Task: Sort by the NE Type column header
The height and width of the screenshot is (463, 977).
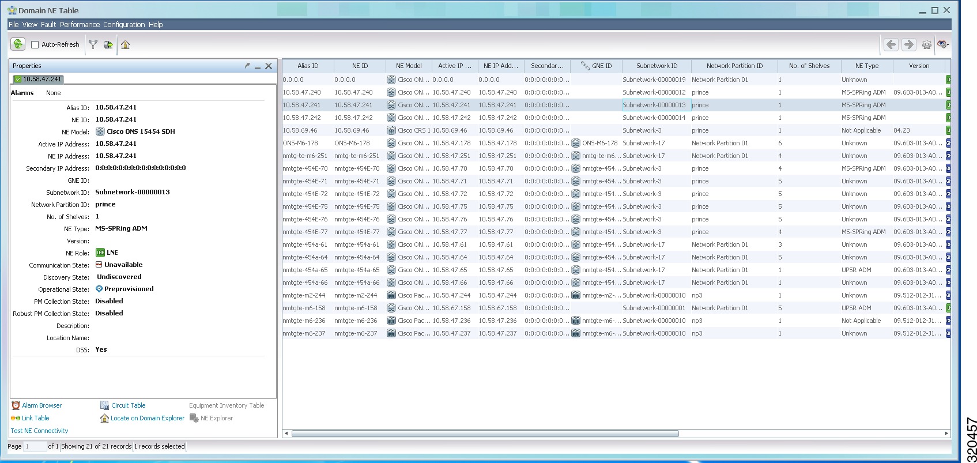Action: point(867,66)
